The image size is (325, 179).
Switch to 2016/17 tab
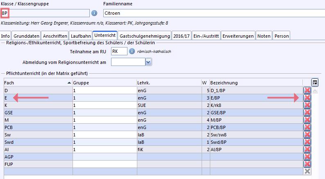(x=182, y=36)
